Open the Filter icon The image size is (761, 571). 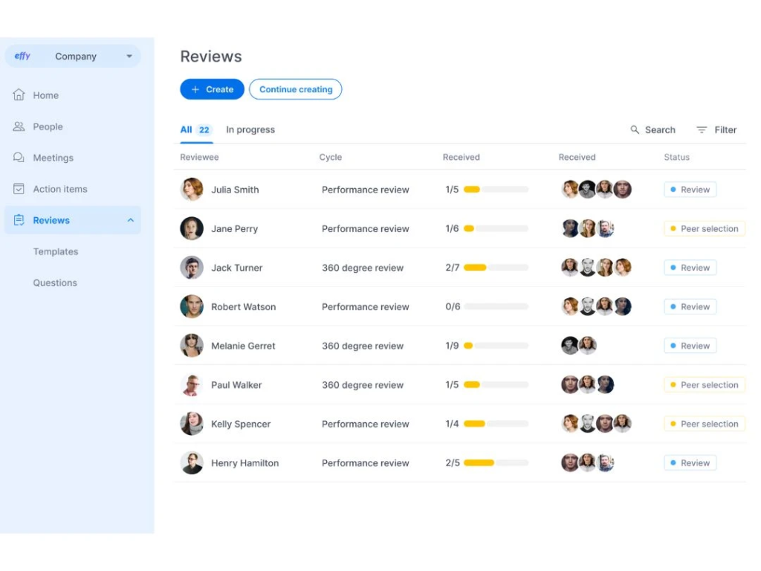[702, 129]
